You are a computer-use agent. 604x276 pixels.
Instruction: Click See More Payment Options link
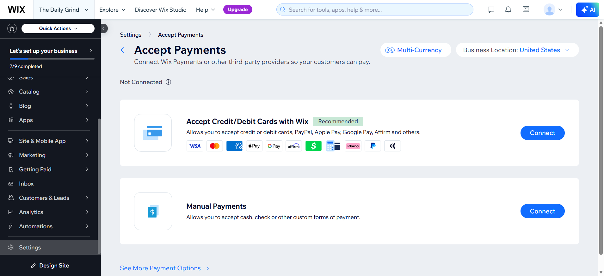click(x=164, y=268)
